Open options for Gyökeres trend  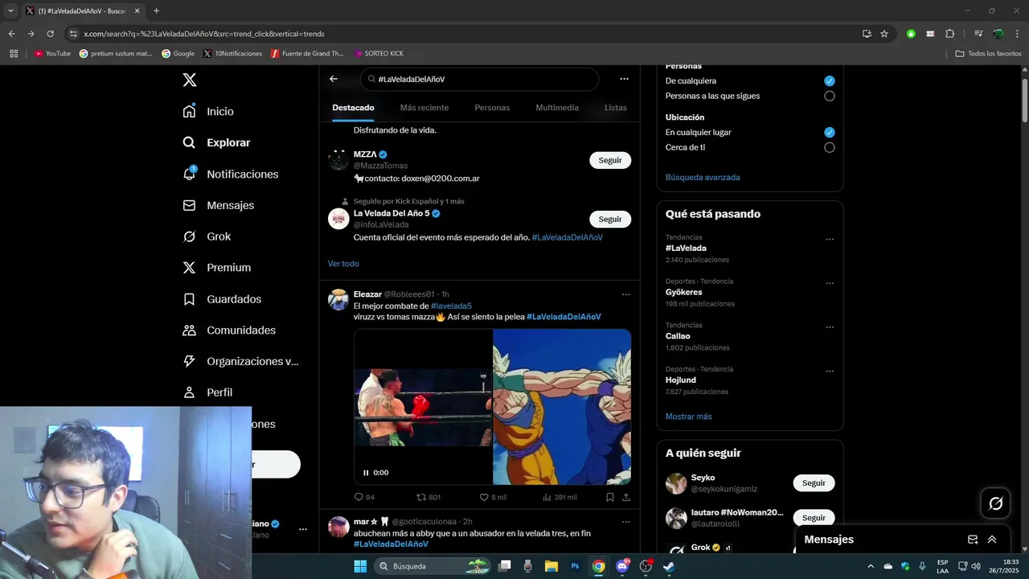(830, 283)
